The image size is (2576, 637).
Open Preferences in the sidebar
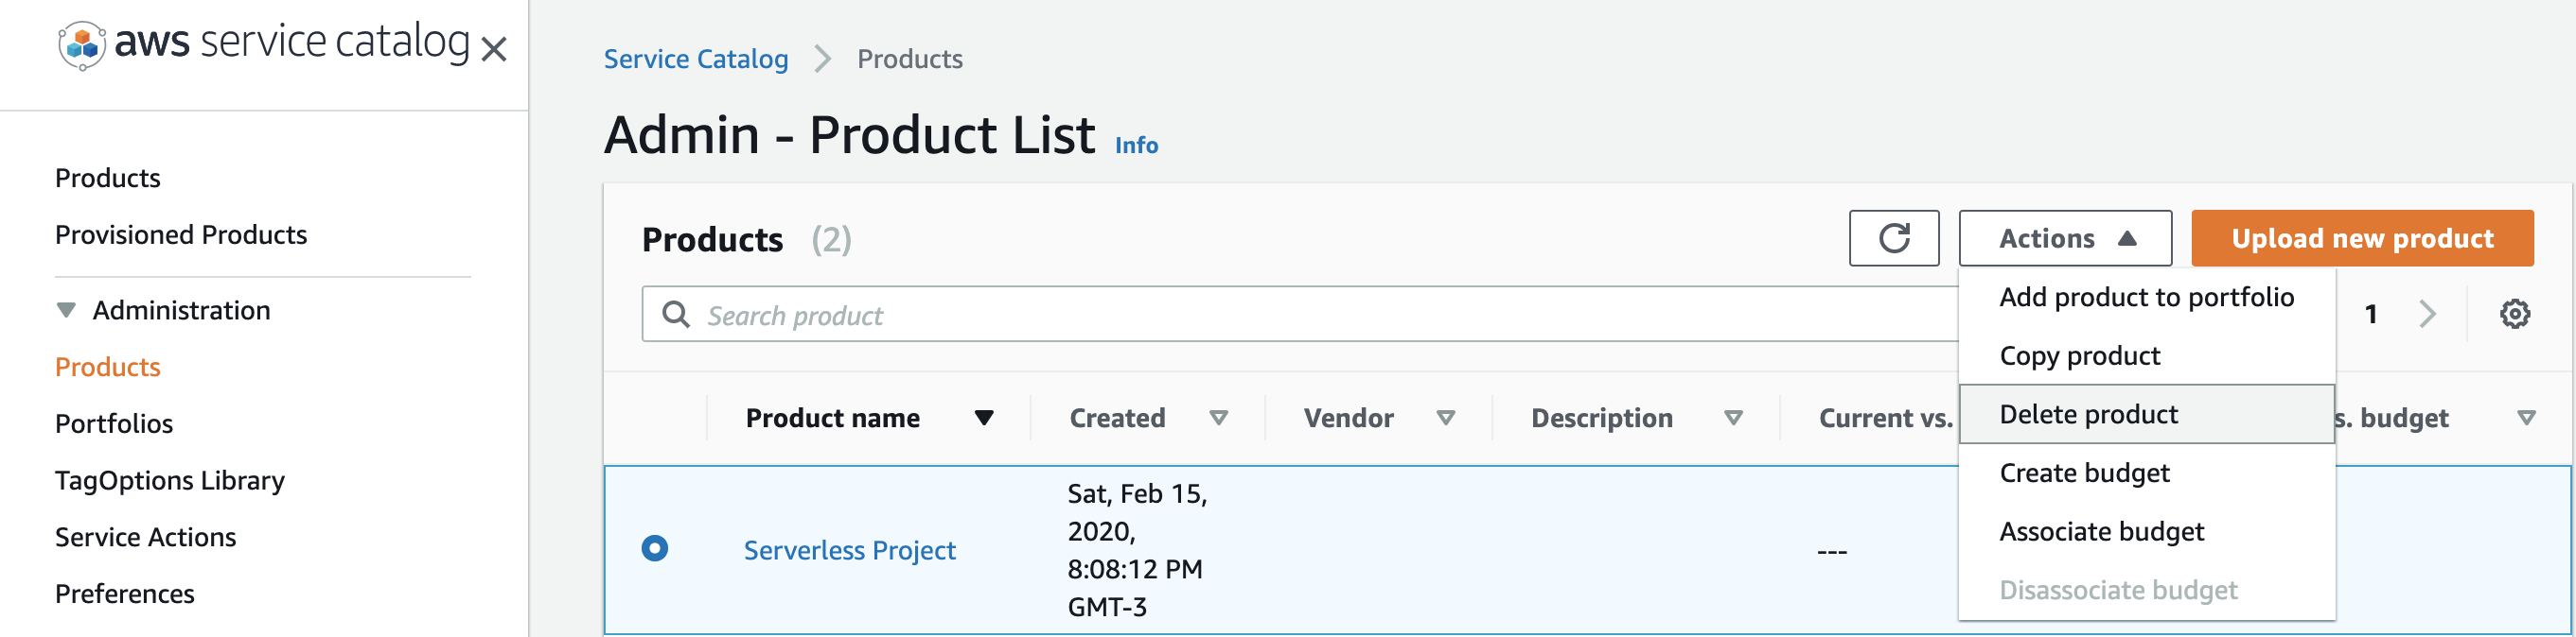(125, 594)
